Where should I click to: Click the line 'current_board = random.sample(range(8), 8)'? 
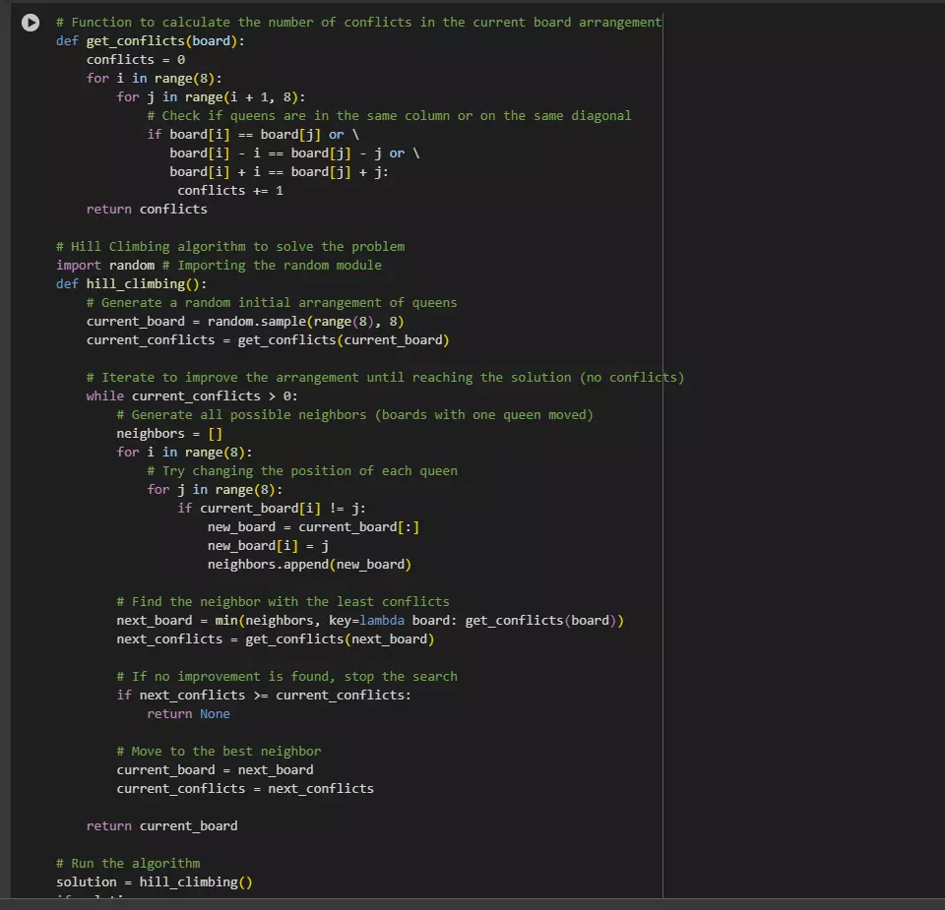click(x=245, y=321)
